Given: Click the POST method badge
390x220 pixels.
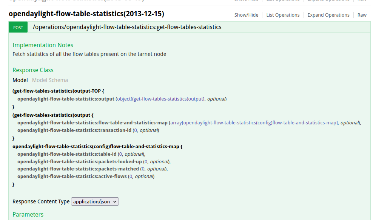Looking at the screenshot, I should (18, 27).
